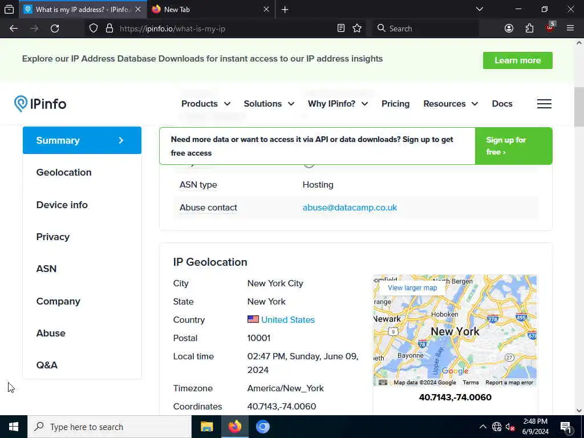Bookmark this page with the star icon

point(357,29)
